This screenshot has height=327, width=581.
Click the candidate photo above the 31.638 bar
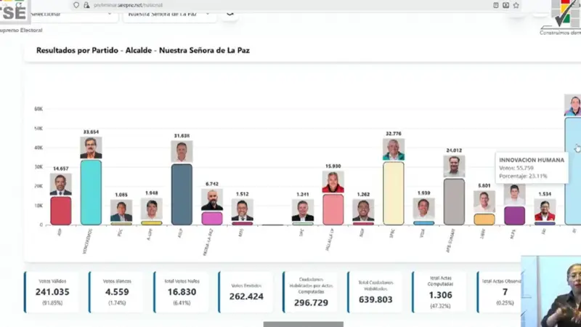tap(182, 152)
